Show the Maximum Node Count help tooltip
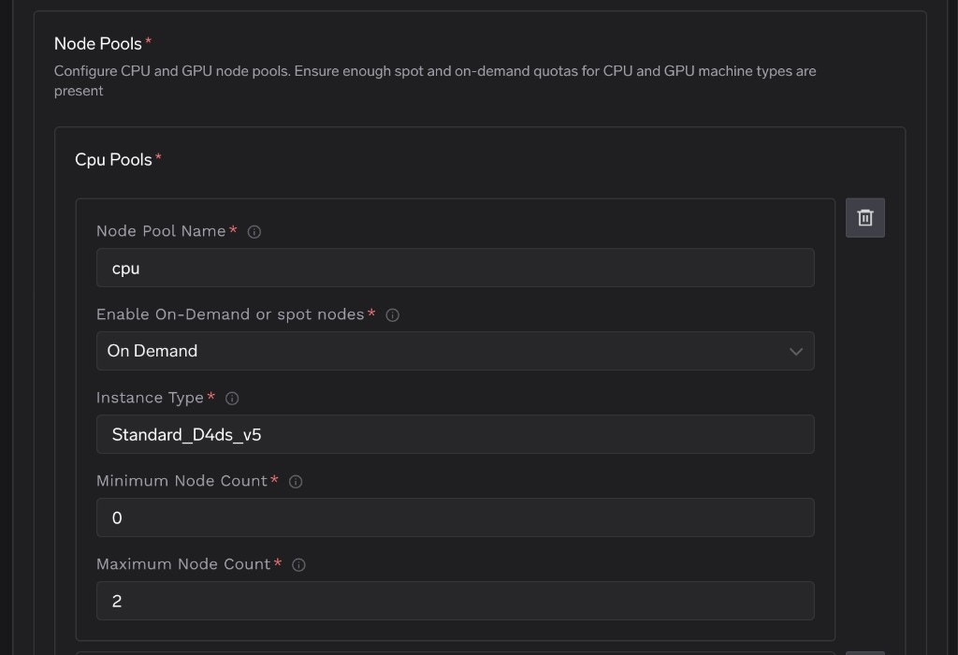Screen dimensions: 958x655 pyautogui.click(x=298, y=564)
